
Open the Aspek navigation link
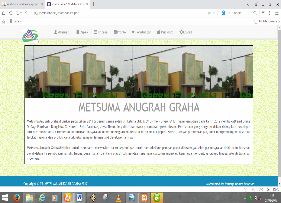click(82, 32)
